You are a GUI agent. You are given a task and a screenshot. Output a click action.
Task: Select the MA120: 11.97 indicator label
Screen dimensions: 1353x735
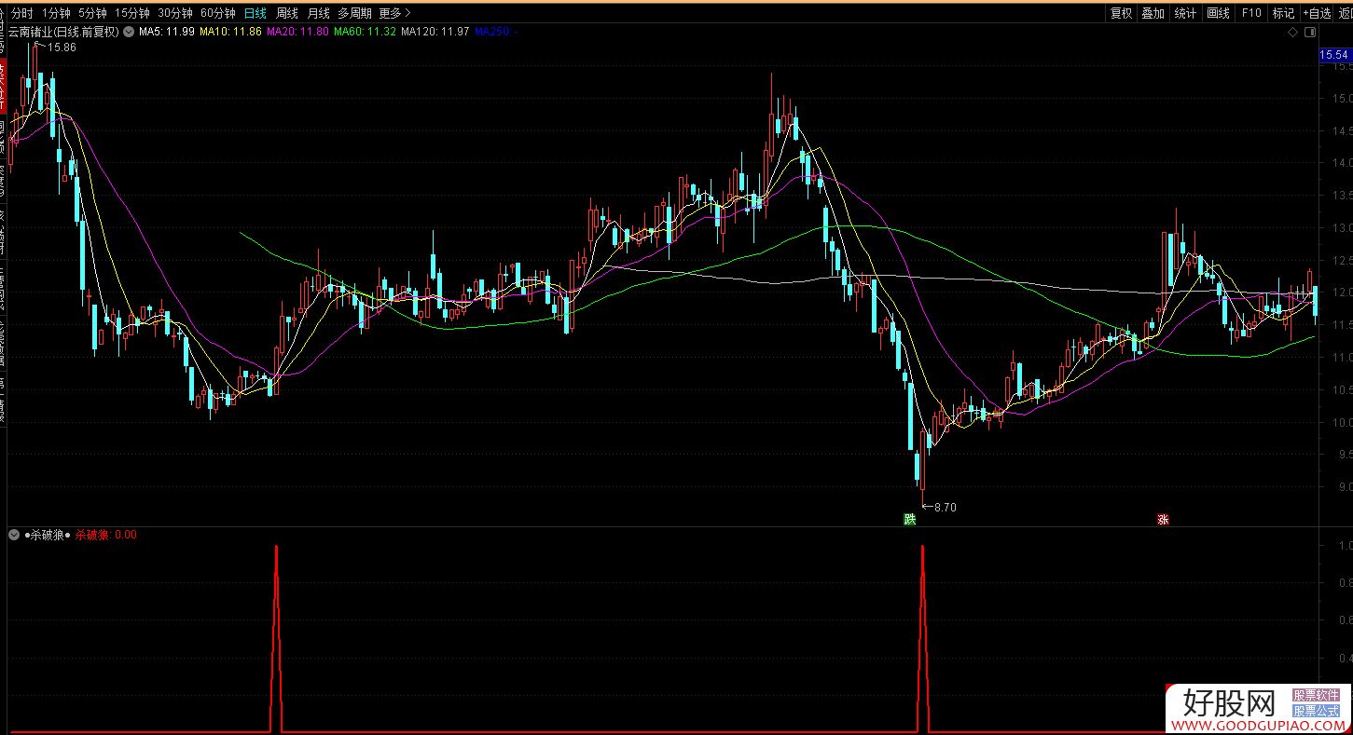point(435,32)
